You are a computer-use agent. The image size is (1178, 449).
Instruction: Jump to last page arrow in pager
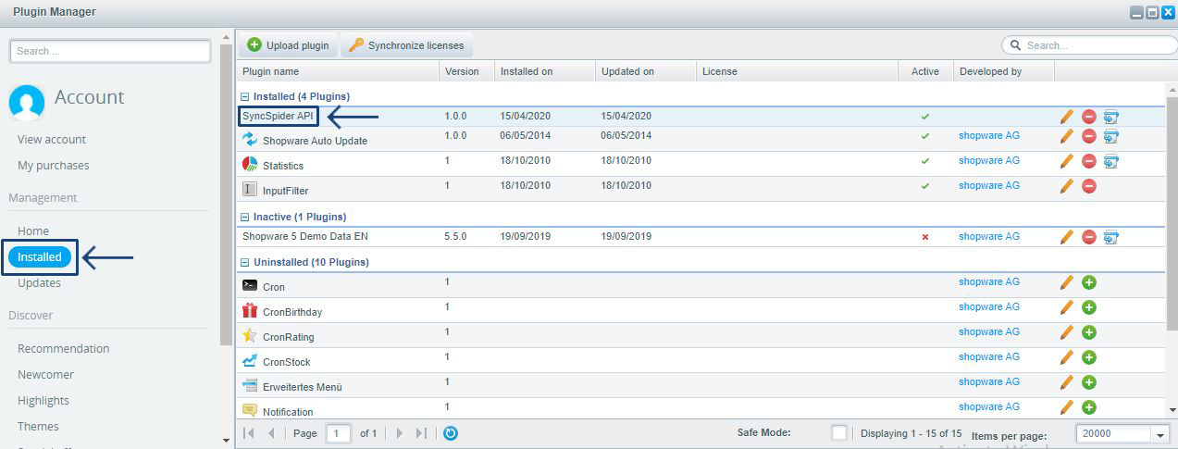point(421,433)
